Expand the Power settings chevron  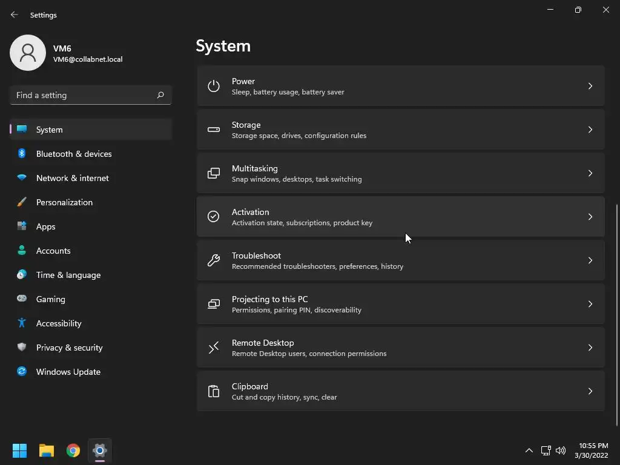pos(590,86)
